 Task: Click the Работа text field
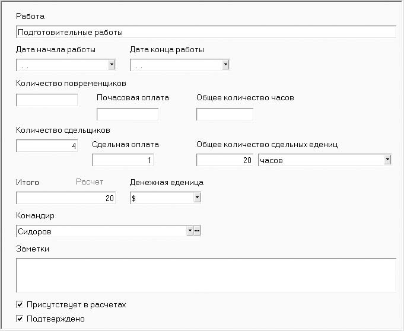206,32
